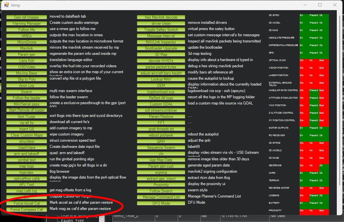
Task: Run the FFT tool
Action: (161, 123)
